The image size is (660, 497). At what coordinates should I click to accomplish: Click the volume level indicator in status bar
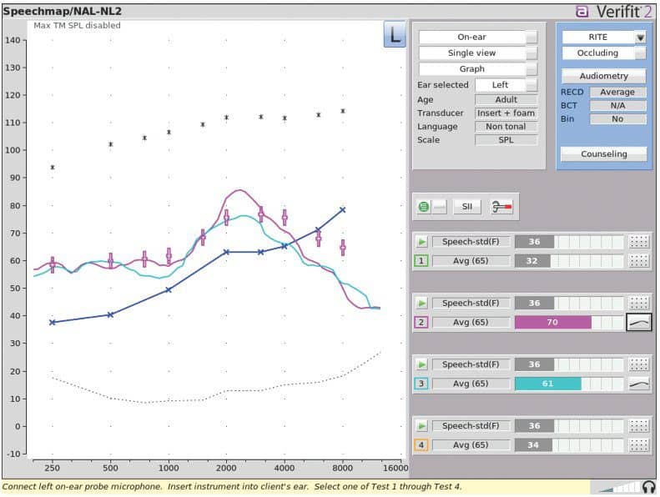click(x=619, y=488)
